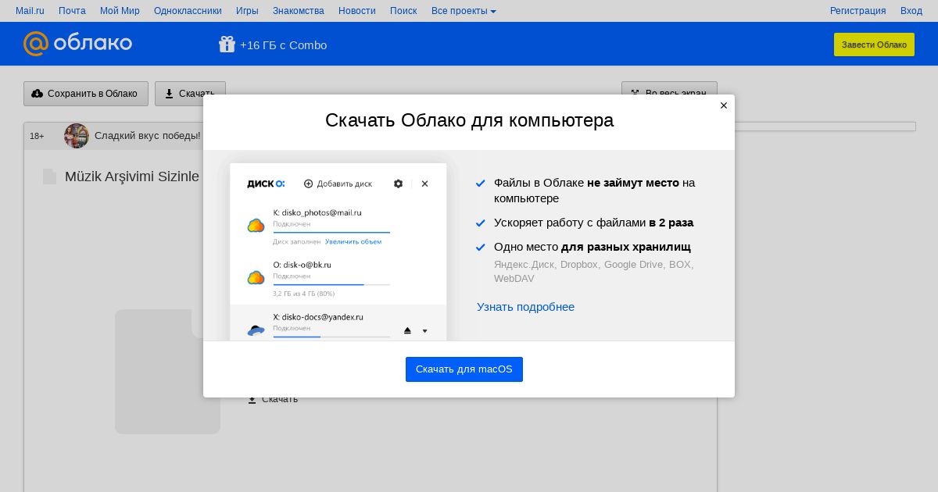Click the Müzik Arşivimi Sizinle file title
Screen dimensions: 938x492
click(x=132, y=176)
